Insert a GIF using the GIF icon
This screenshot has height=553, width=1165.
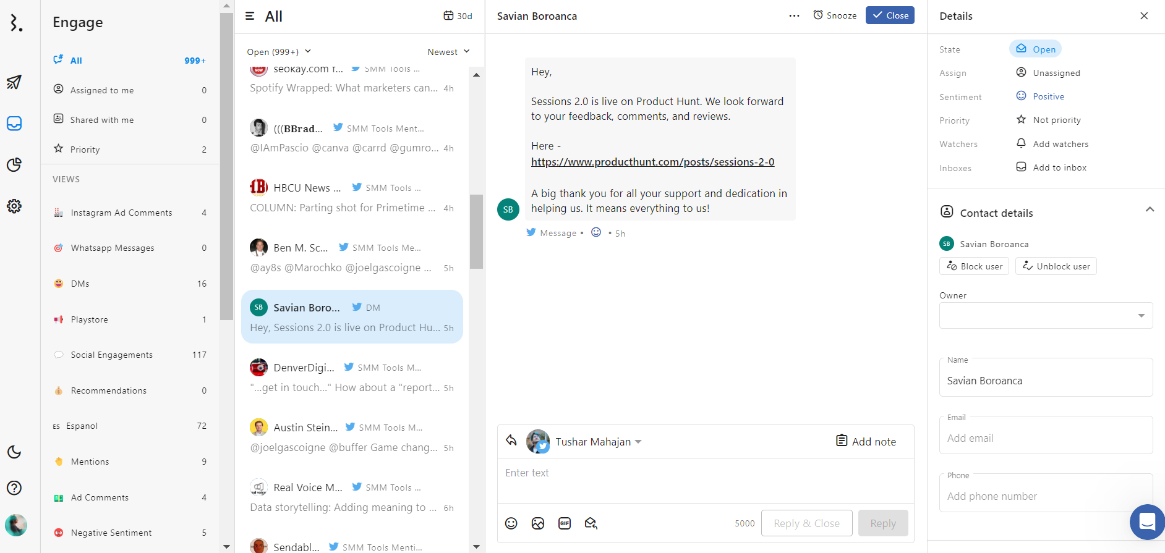coord(565,523)
